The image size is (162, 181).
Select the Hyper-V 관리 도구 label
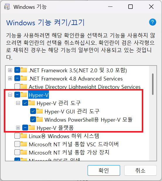[59, 103]
